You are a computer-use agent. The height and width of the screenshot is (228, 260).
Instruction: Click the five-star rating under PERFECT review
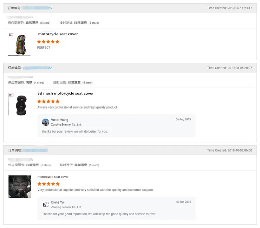click(x=48, y=42)
